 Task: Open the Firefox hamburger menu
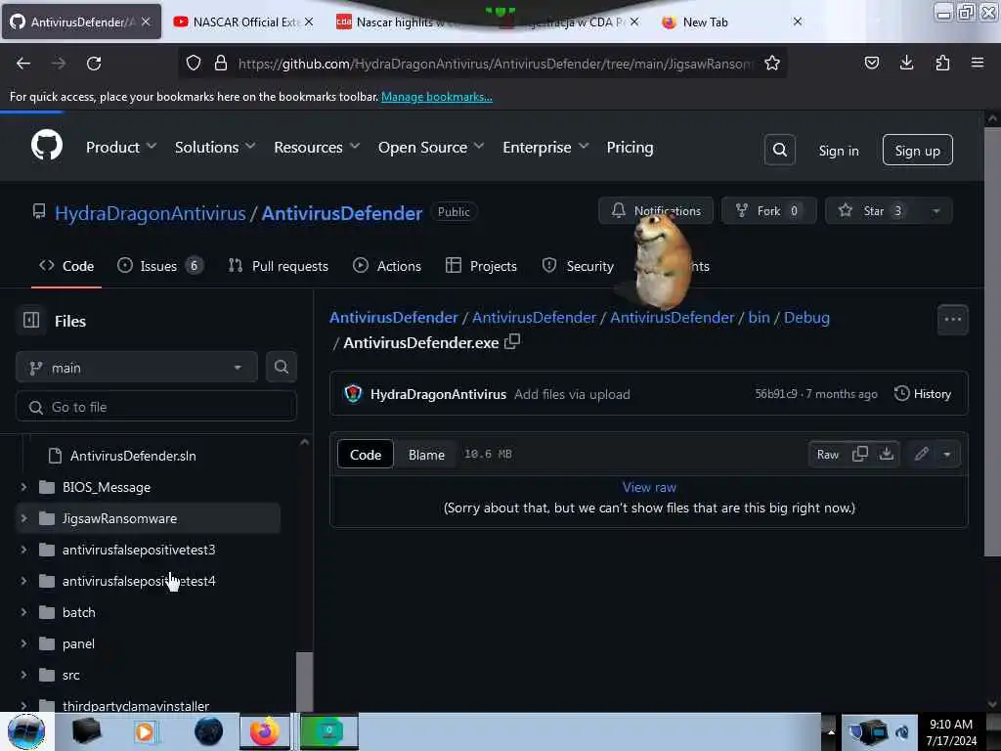pos(978,64)
